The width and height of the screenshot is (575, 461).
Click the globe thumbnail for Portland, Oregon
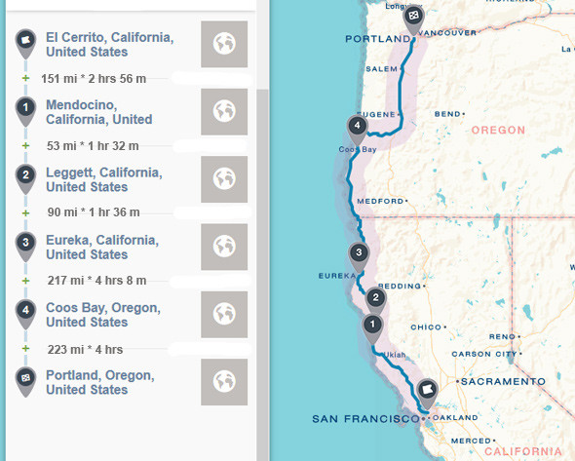pos(224,382)
